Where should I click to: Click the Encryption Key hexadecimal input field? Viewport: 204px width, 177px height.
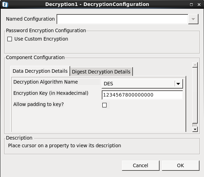tap(142, 95)
